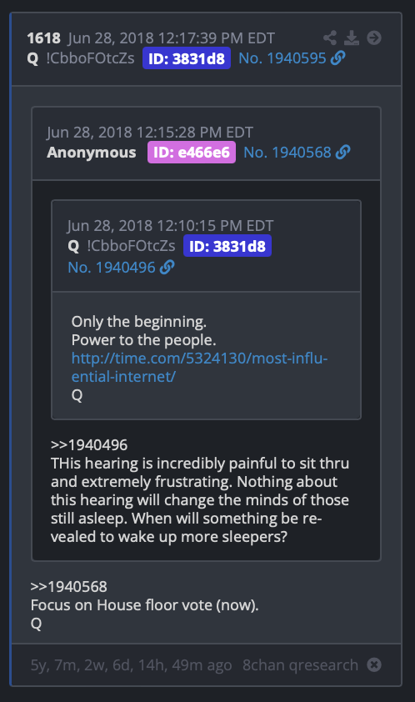Image resolution: width=415 pixels, height=702 pixels.
Task: Click the >>1940496 reply reference
Action: coord(89,445)
